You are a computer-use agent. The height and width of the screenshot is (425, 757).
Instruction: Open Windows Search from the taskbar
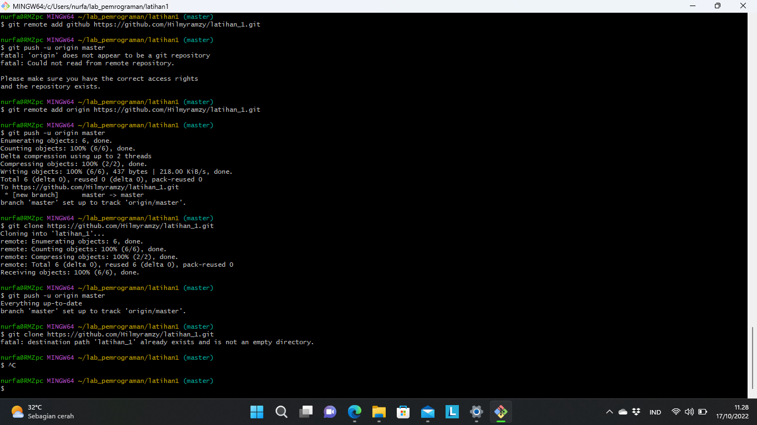[281, 412]
